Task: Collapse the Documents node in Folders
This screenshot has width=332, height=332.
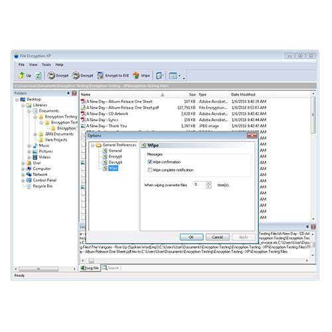Action: [x=29, y=111]
